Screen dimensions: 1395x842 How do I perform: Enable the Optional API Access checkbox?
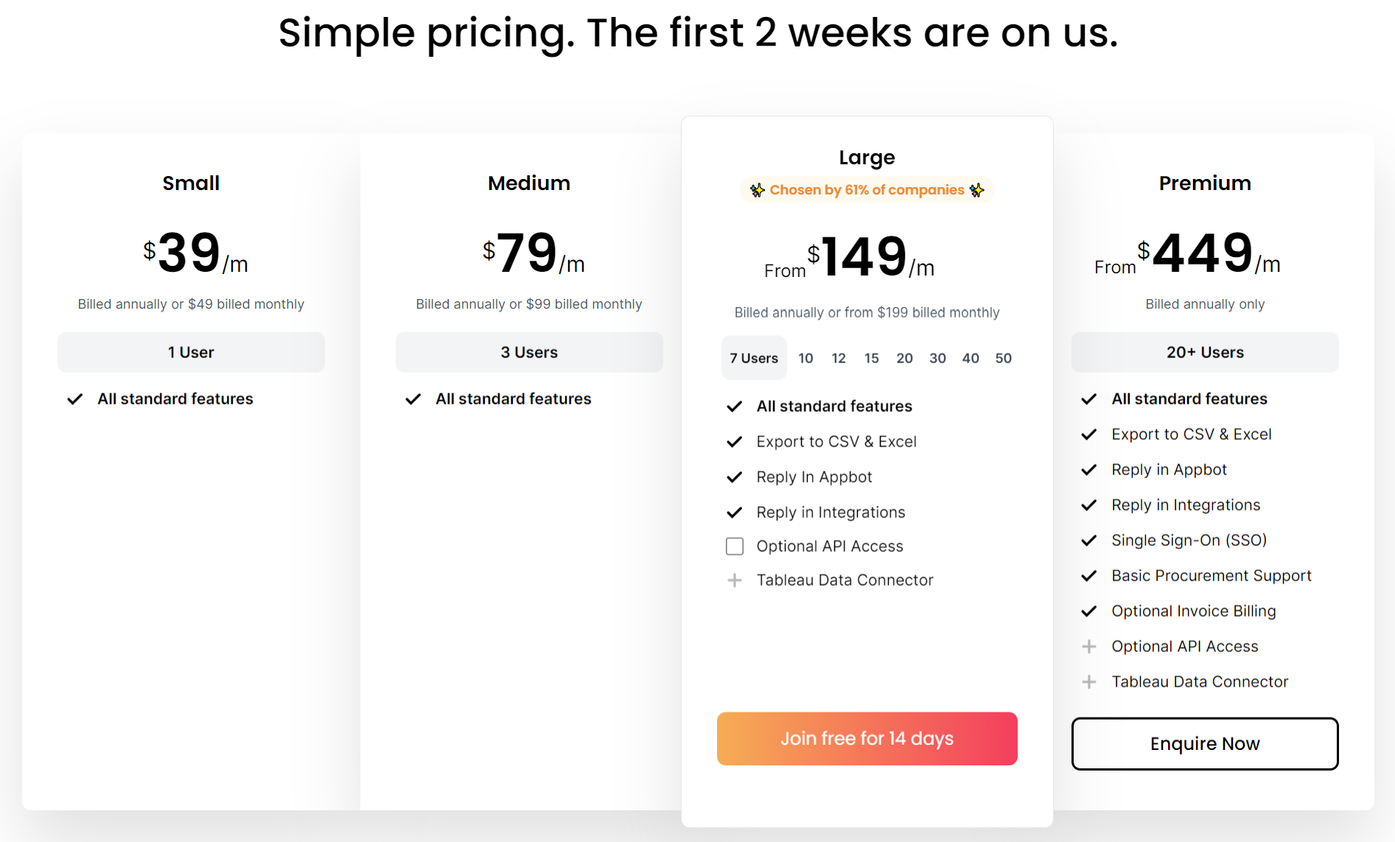tap(735, 547)
